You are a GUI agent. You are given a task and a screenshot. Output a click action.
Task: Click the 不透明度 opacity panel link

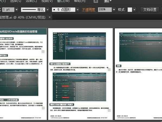[x=88, y=10]
